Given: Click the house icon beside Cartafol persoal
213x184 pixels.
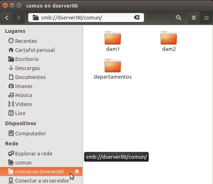Looking at the screenshot, I should pos(11,50).
